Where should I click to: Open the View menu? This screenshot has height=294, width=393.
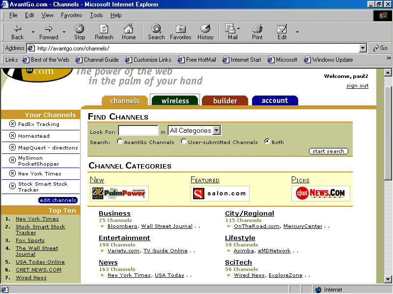point(47,15)
